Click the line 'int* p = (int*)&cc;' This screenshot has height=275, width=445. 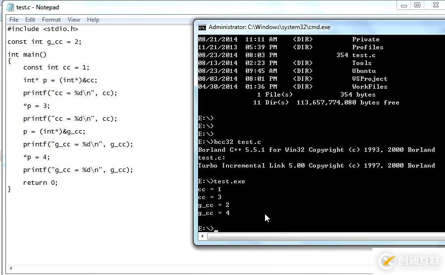tap(60, 80)
